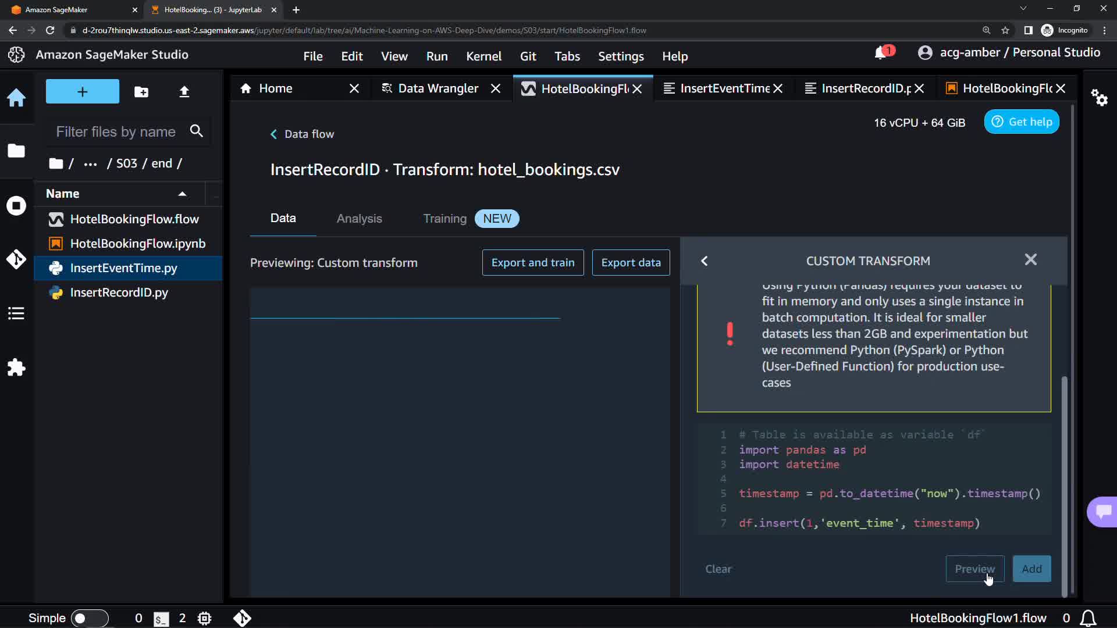Click the Export and train button
1117x628 pixels.
532,263
